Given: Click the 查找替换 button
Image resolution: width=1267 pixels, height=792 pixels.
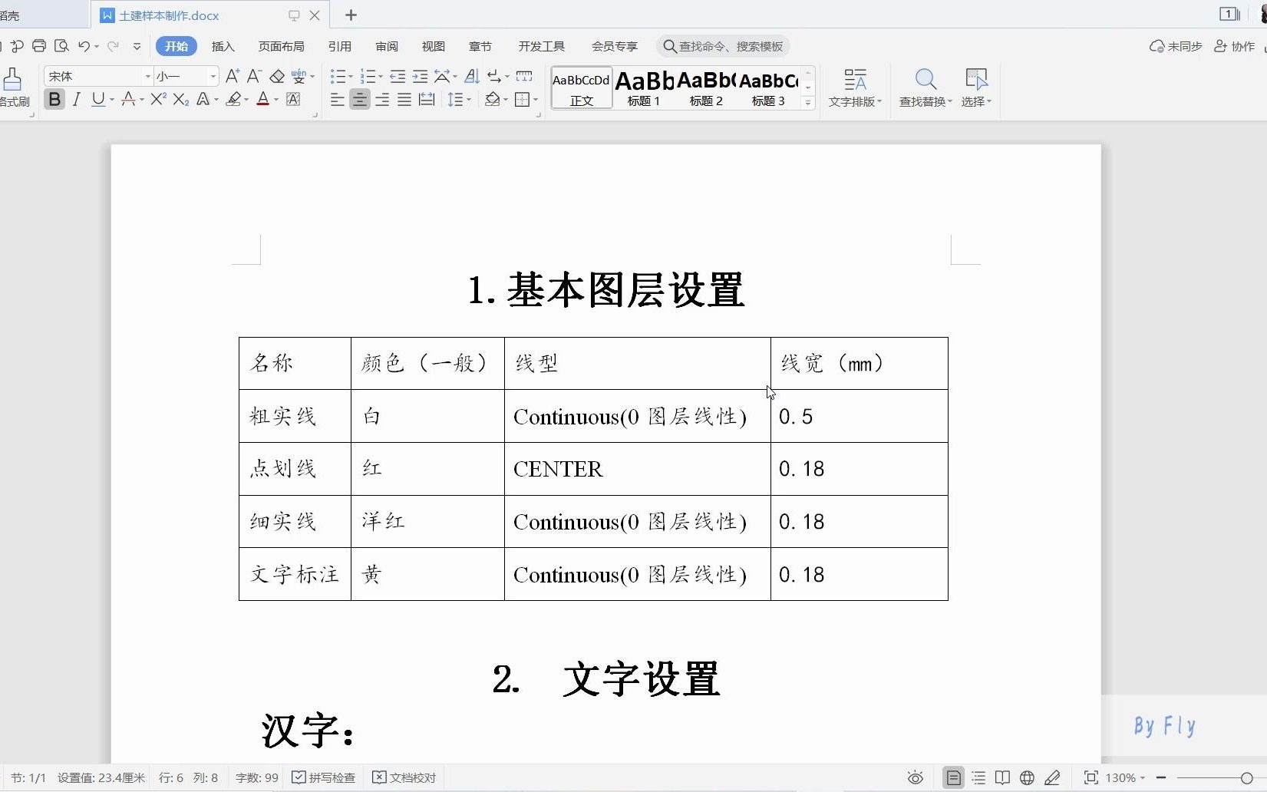Looking at the screenshot, I should [924, 88].
